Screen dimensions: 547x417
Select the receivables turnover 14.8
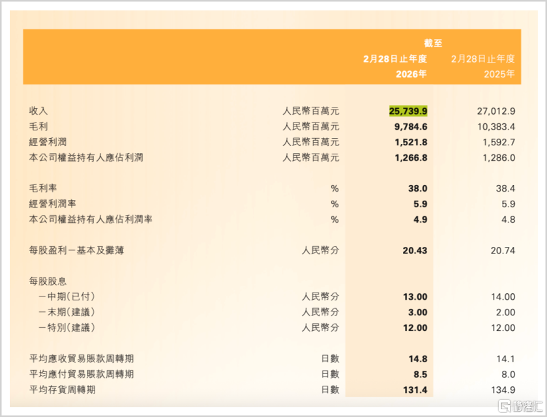click(x=418, y=359)
